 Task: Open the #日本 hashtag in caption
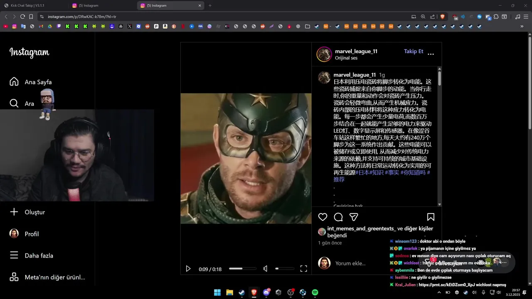point(362,172)
